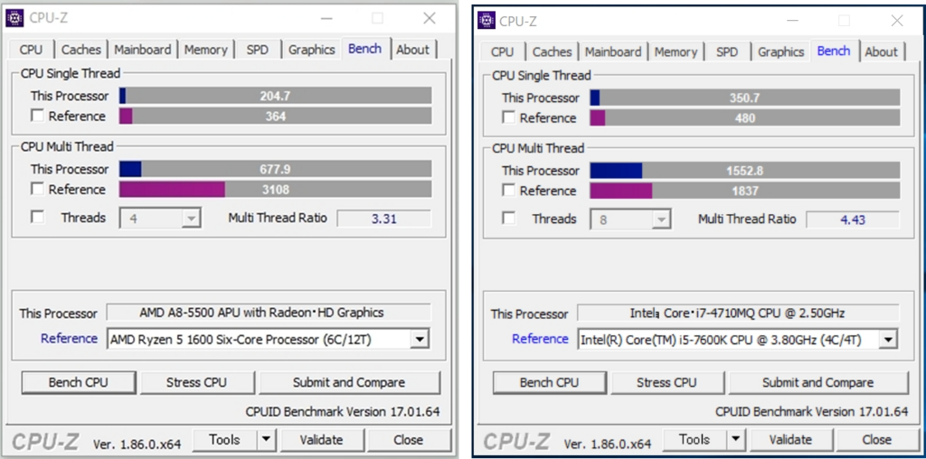Open Graphics tab in the right window
The width and height of the screenshot is (926, 459).
[781, 52]
